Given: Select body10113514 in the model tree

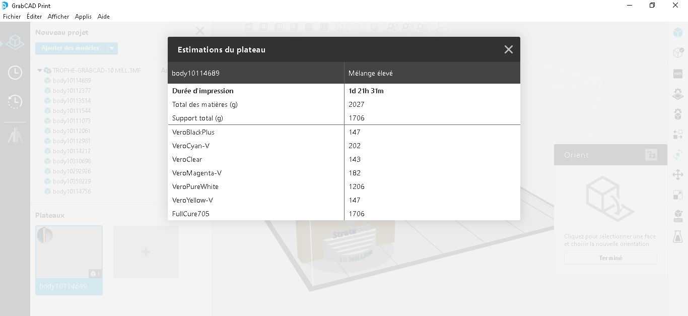Looking at the screenshot, I should pyautogui.click(x=72, y=101).
